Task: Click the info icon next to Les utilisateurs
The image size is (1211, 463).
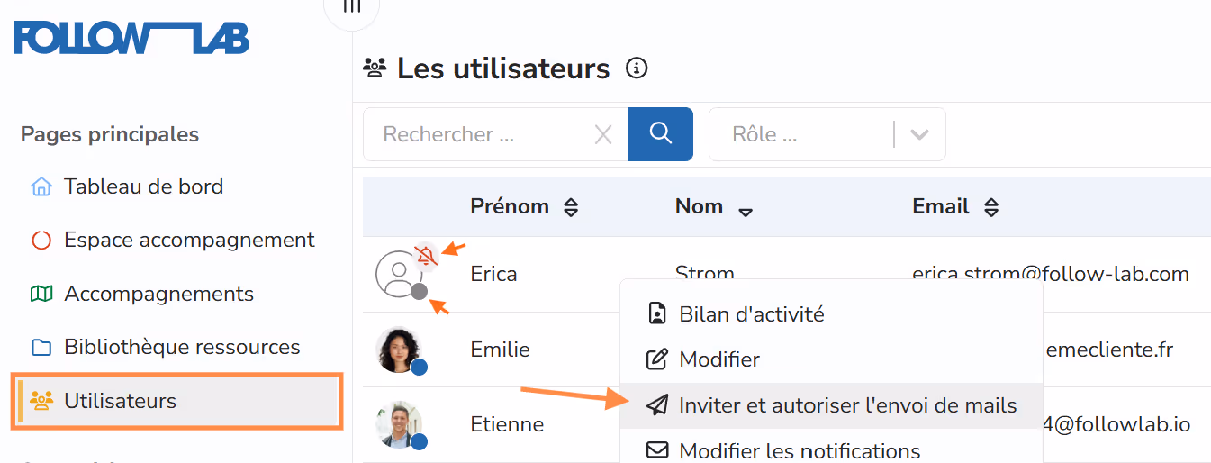Action: click(637, 68)
